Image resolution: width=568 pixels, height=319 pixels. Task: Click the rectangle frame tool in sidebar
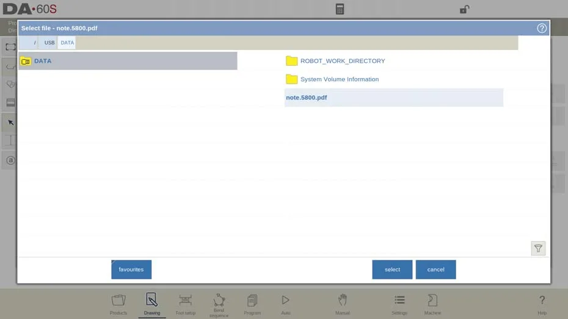(x=10, y=47)
